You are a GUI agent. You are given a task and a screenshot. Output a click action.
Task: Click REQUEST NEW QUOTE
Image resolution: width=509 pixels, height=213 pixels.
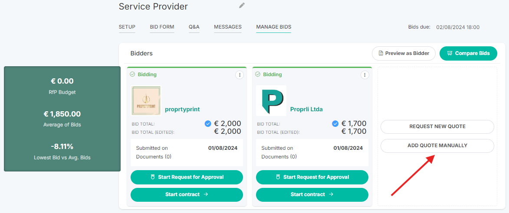pos(437,126)
